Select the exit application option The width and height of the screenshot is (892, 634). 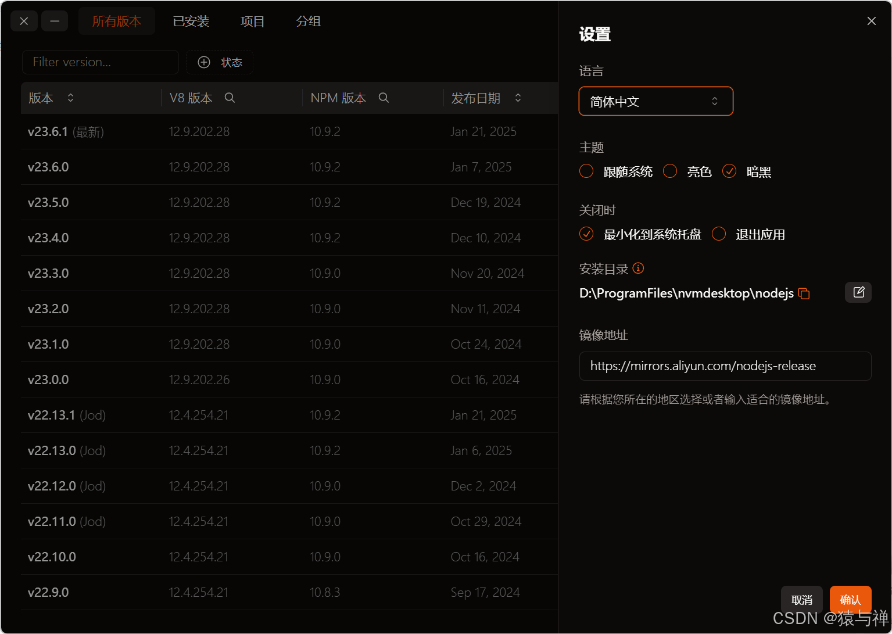719,234
